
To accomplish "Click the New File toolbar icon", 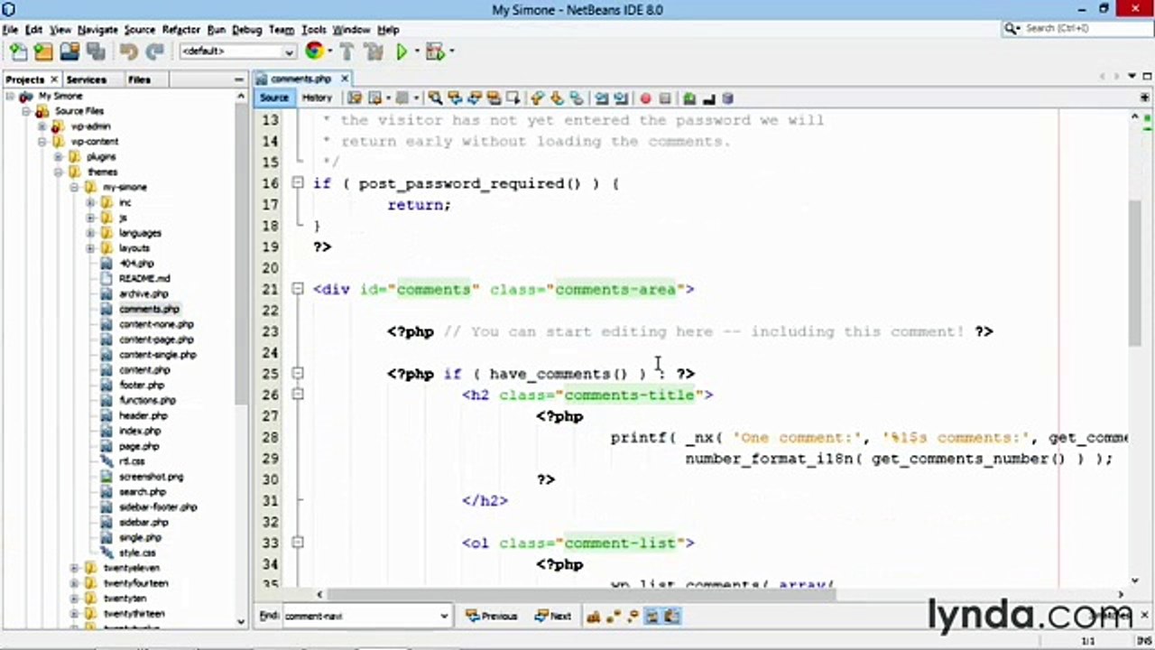I will 17,51.
